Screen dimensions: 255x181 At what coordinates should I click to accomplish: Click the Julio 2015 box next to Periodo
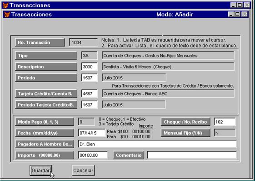134,78
